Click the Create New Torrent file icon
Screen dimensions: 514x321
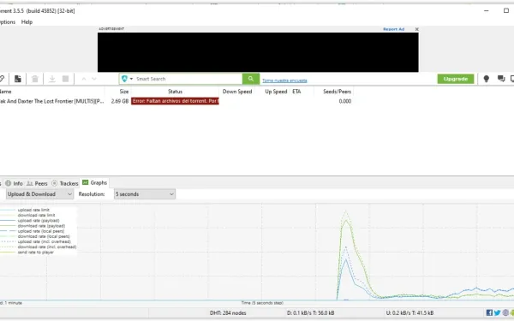click(18, 79)
